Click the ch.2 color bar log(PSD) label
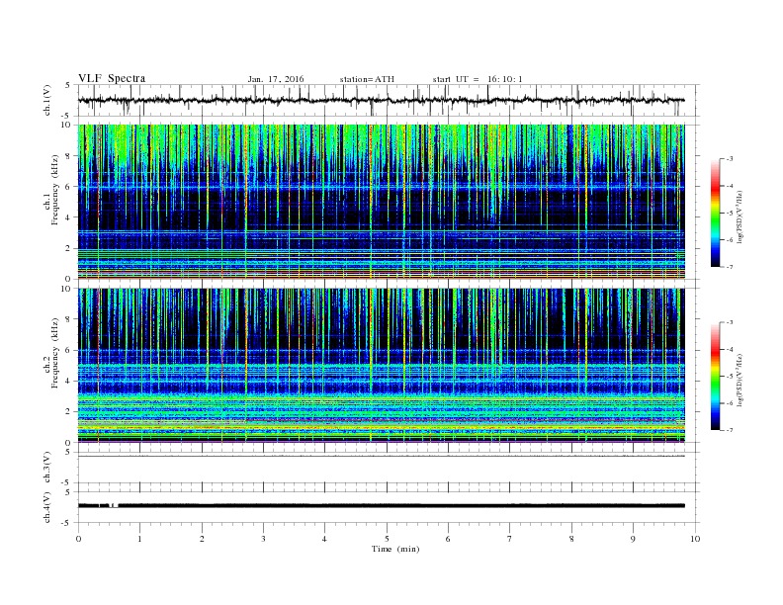This screenshot has width=783, height=605. (739, 381)
